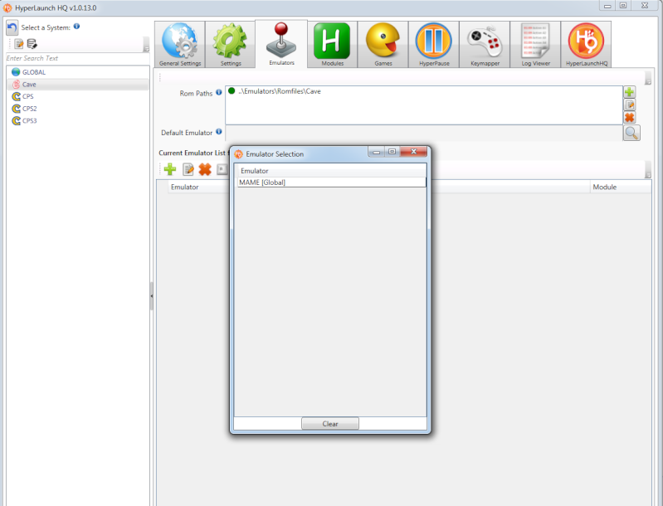The height and width of the screenshot is (506, 663).
Task: Open the system toolbar overflow arrow
Action: click(x=146, y=45)
